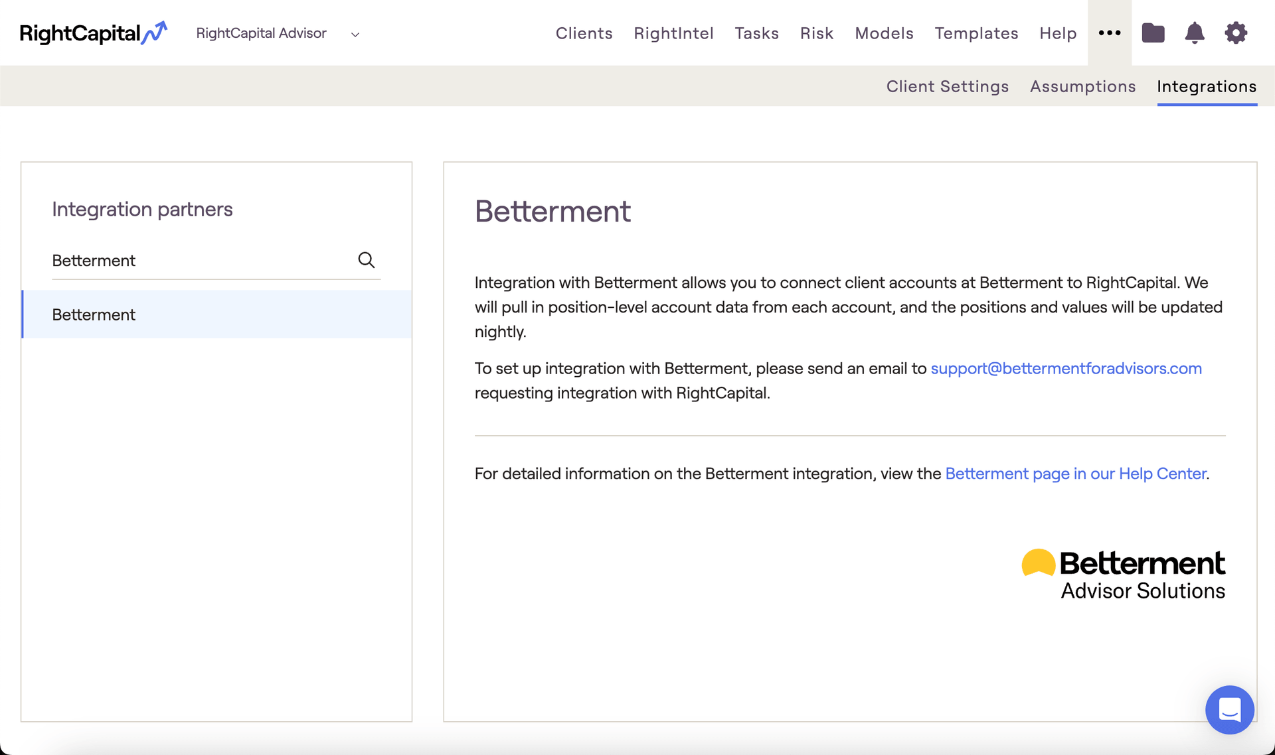1275x755 pixels.
Task: Open the Models menu
Action: (x=884, y=33)
